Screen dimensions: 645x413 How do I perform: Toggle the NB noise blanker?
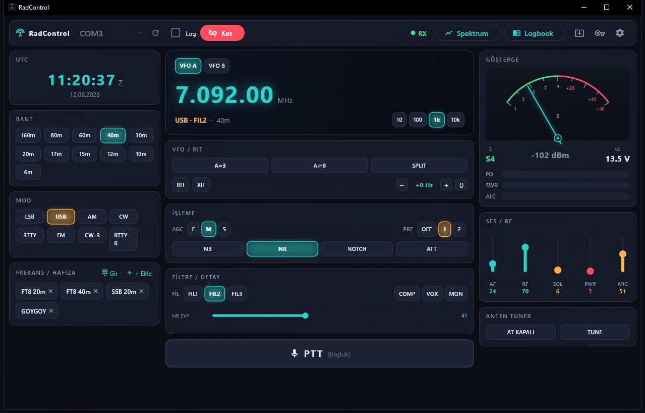pyautogui.click(x=208, y=249)
